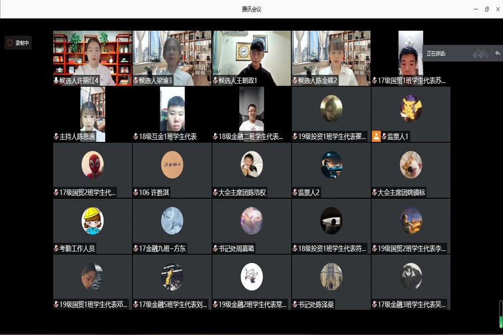
Task: Click the mic icon next to 考勤工作人员
Action: pos(56,248)
